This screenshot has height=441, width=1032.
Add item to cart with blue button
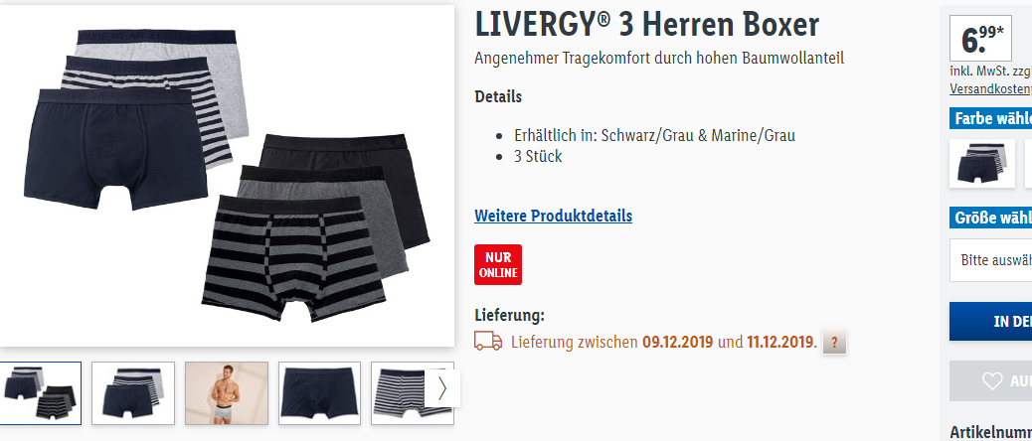coord(990,322)
